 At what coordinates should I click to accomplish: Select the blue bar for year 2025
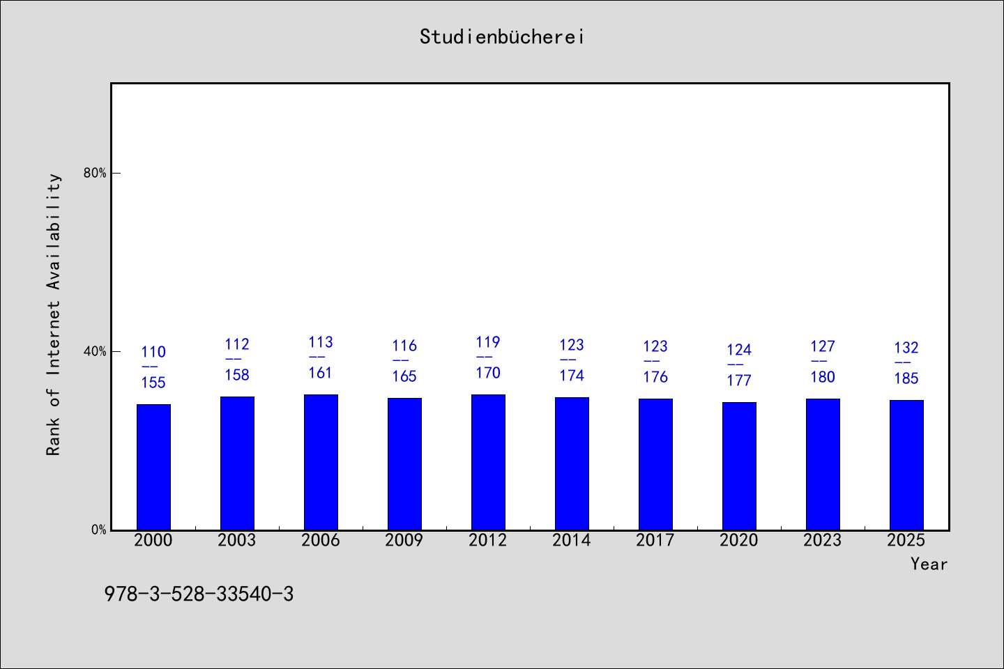906,465
